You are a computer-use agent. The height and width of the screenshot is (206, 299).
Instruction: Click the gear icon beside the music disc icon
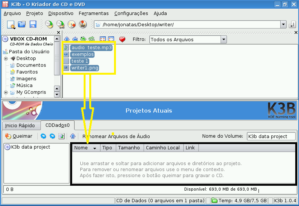(52, 136)
